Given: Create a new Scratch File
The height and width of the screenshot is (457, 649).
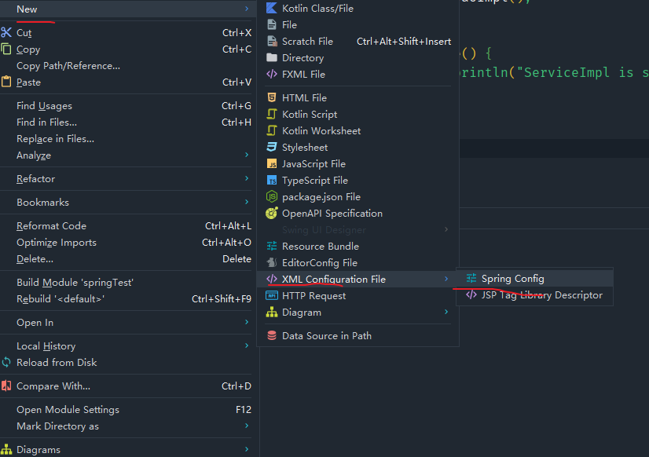Looking at the screenshot, I should (307, 41).
